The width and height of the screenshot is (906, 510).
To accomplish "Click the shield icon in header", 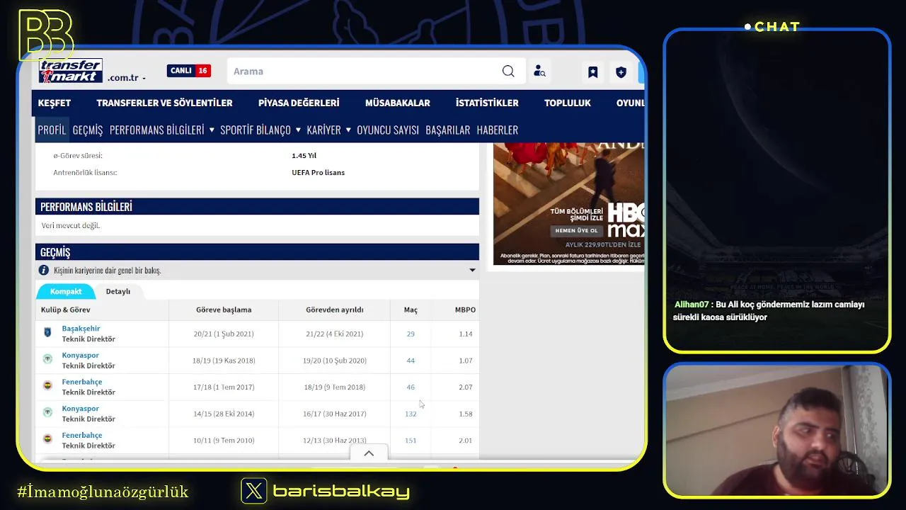I will (621, 72).
